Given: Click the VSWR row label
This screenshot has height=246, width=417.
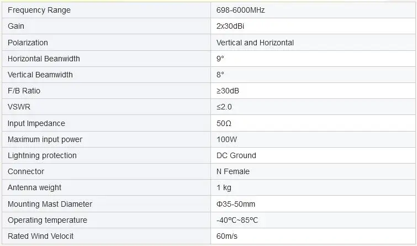Looking at the screenshot, I should [x=19, y=107].
